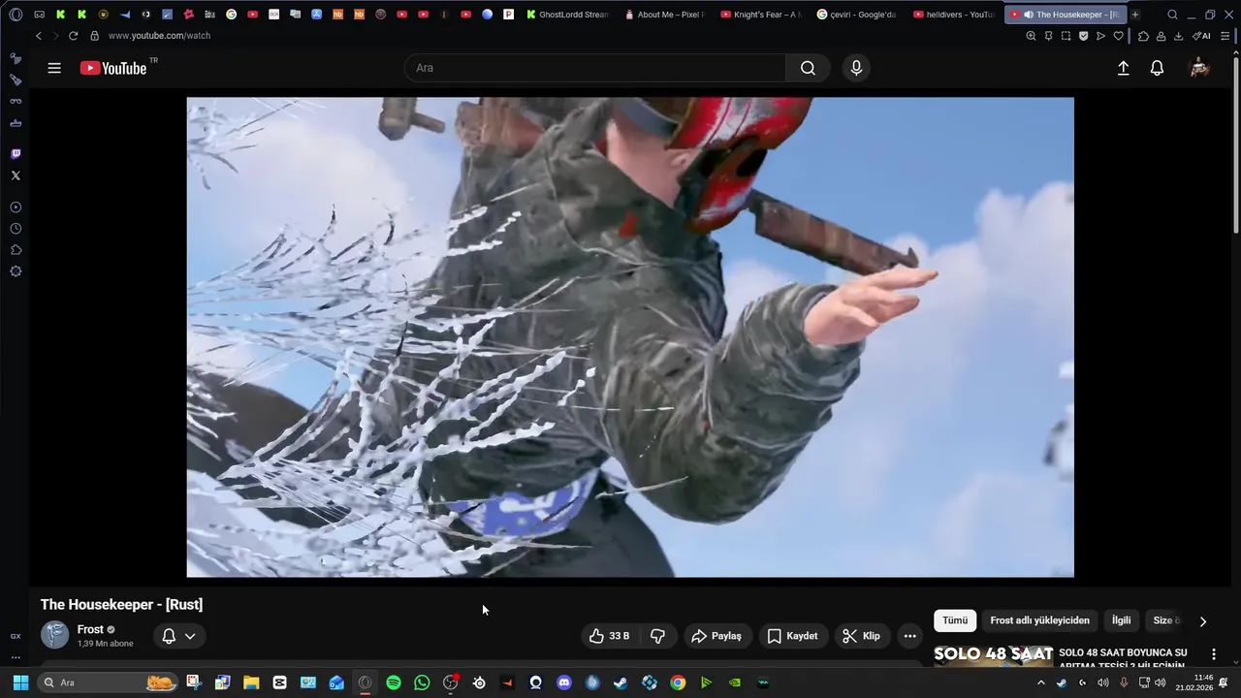Open the more actions three-dot menu
Screen dimensions: 1241x698
(909, 636)
